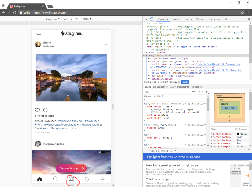Click the address bar URL
Image resolution: width=252 pixels, height=187 pixels.
(50, 13)
